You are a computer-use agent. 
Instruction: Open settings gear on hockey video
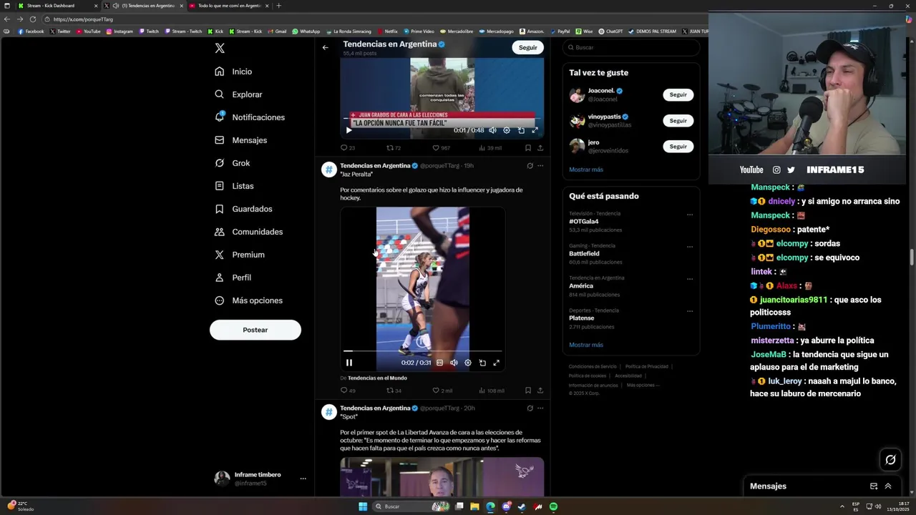(x=468, y=363)
